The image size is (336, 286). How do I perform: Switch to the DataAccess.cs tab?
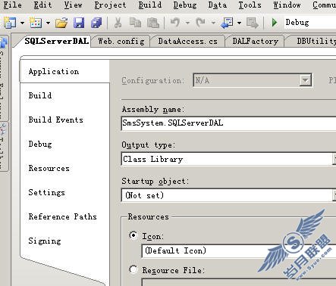pos(187,41)
